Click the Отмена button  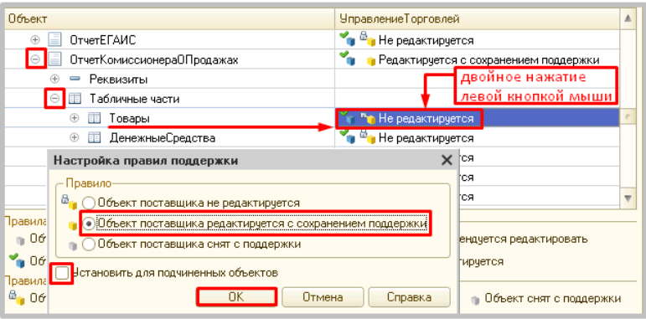tap(323, 296)
